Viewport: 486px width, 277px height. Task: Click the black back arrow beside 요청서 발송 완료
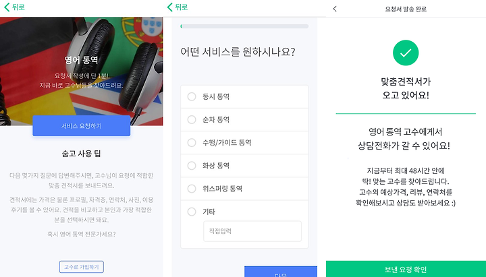335,9
